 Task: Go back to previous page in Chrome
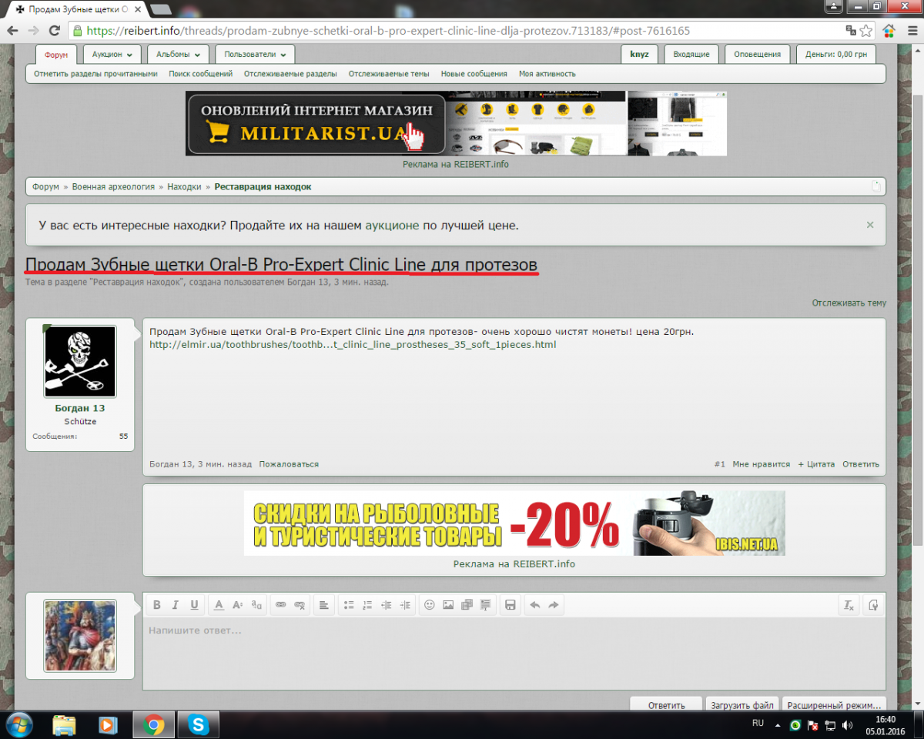click(x=13, y=31)
